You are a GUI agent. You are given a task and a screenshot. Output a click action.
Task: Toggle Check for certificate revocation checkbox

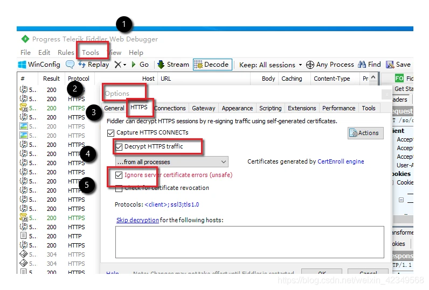(x=119, y=188)
